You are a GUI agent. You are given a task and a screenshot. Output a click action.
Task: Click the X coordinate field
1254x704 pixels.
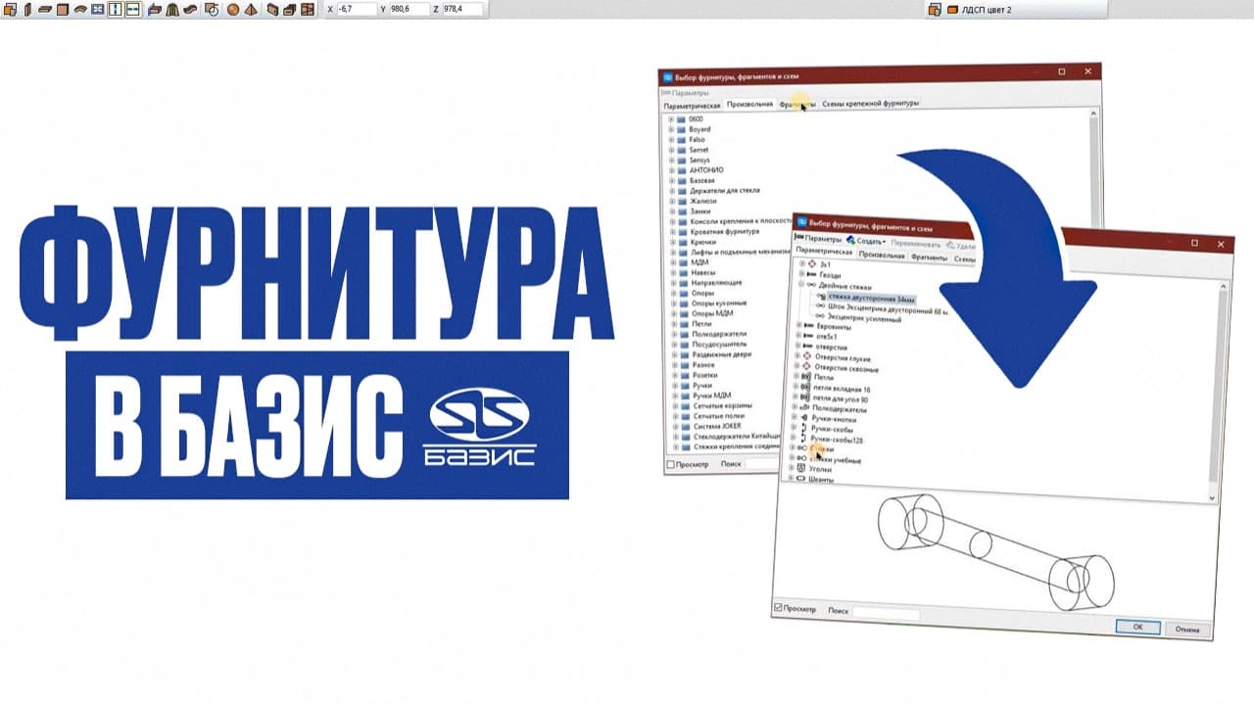point(357,9)
